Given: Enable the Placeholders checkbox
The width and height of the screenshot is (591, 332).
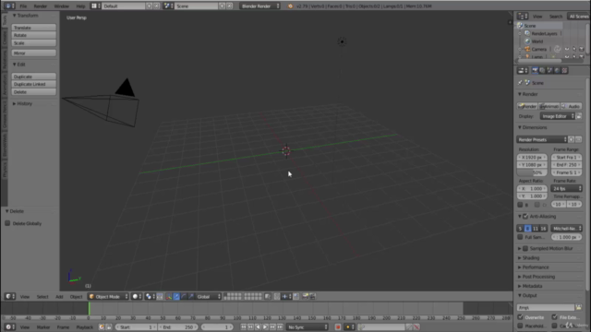Looking at the screenshot, I should (x=520, y=326).
